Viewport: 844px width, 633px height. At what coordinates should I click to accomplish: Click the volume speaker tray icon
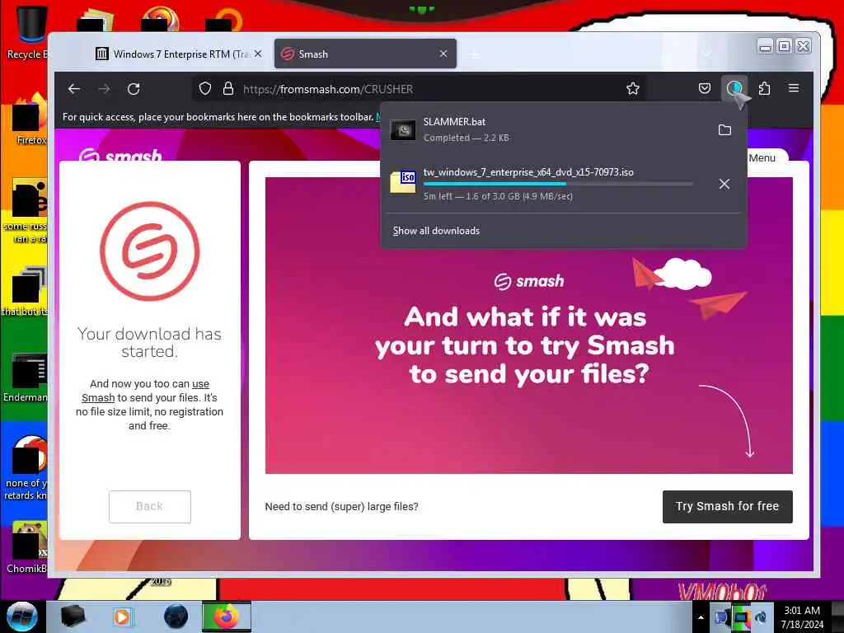761,617
